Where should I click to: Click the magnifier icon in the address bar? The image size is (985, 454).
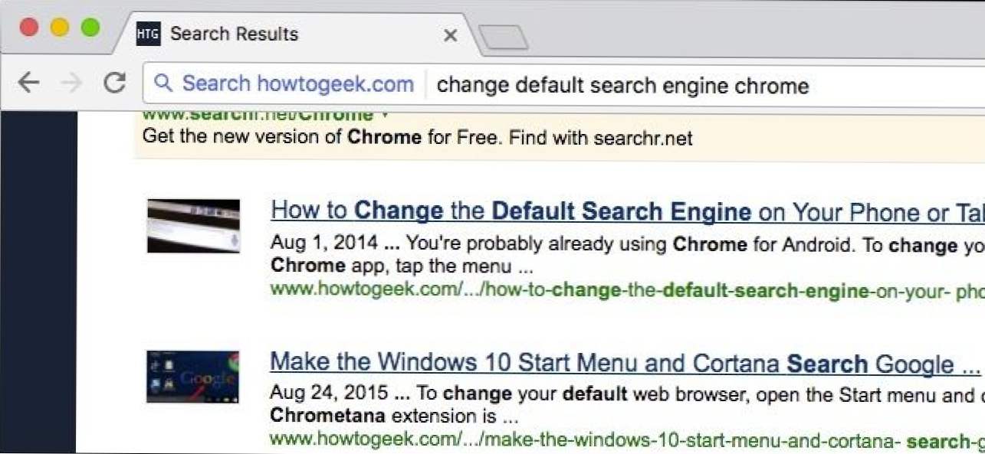163,83
